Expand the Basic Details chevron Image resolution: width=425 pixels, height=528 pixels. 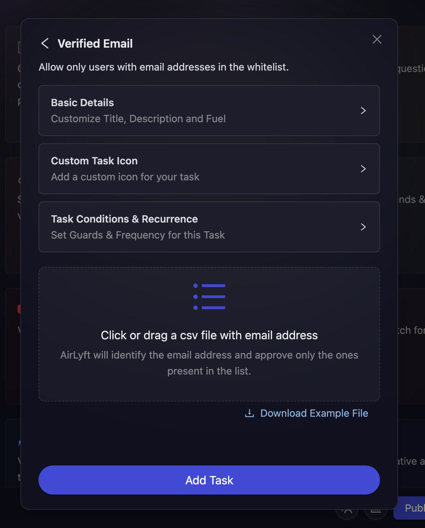(363, 111)
